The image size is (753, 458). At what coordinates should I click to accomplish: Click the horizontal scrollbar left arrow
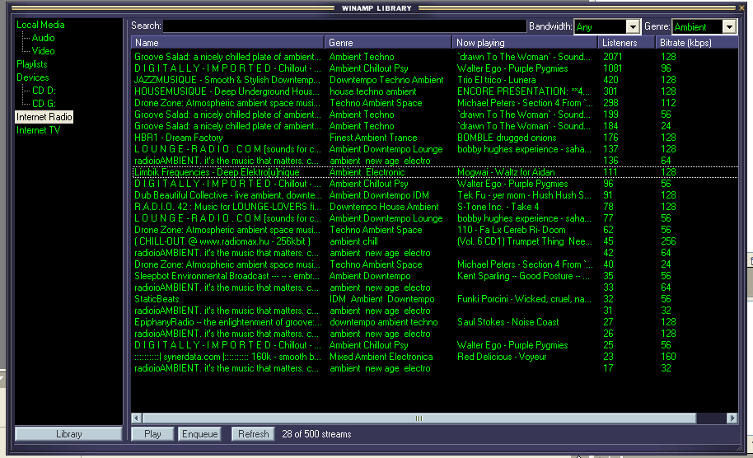click(137, 418)
